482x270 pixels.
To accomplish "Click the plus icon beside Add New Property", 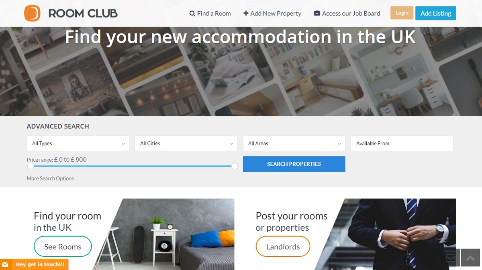I will tap(246, 13).
